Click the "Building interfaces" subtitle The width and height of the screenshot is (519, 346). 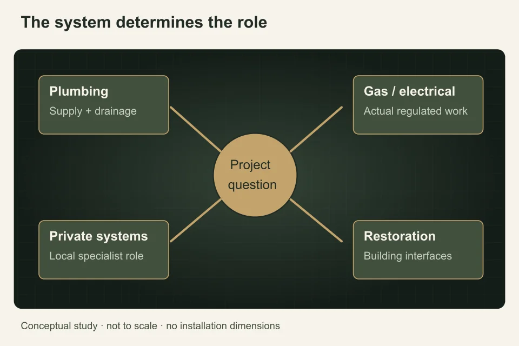point(408,256)
